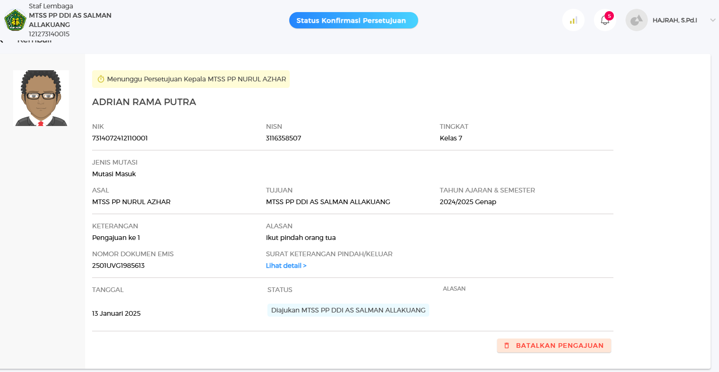Viewport: 719px width, 372px height.
Task: Click the timer icon in waiting status banner
Action: tap(101, 79)
